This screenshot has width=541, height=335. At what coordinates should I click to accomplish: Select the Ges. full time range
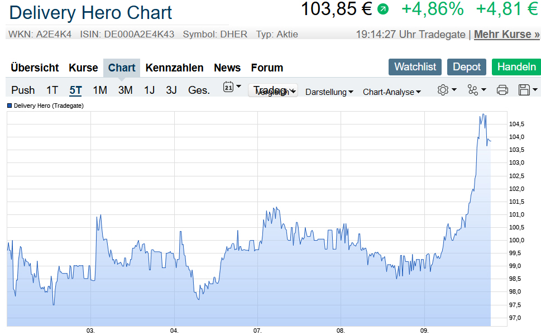199,90
